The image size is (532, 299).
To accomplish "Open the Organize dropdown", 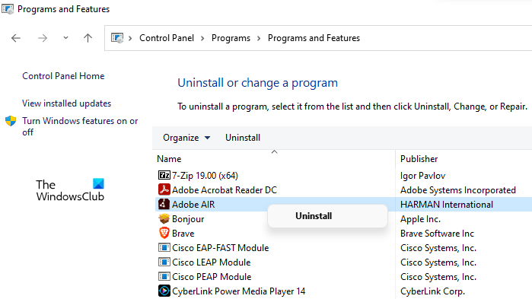I will click(186, 138).
